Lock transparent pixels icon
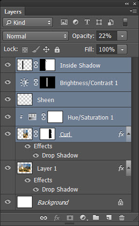 25,50
